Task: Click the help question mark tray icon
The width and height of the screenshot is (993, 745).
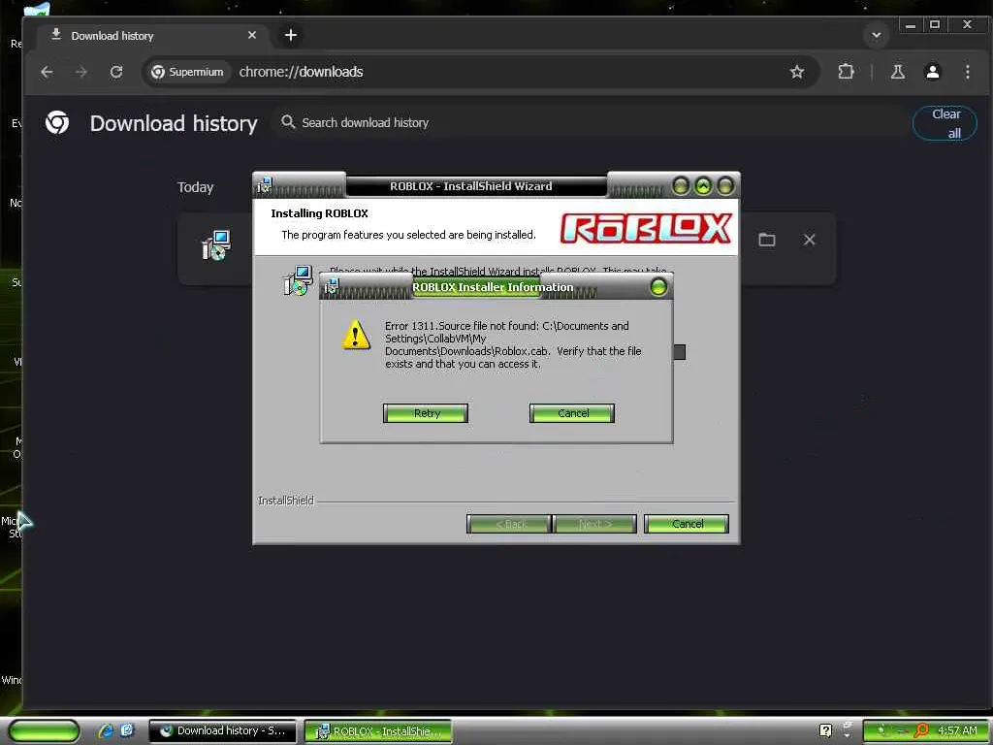Action: pyautogui.click(x=825, y=730)
